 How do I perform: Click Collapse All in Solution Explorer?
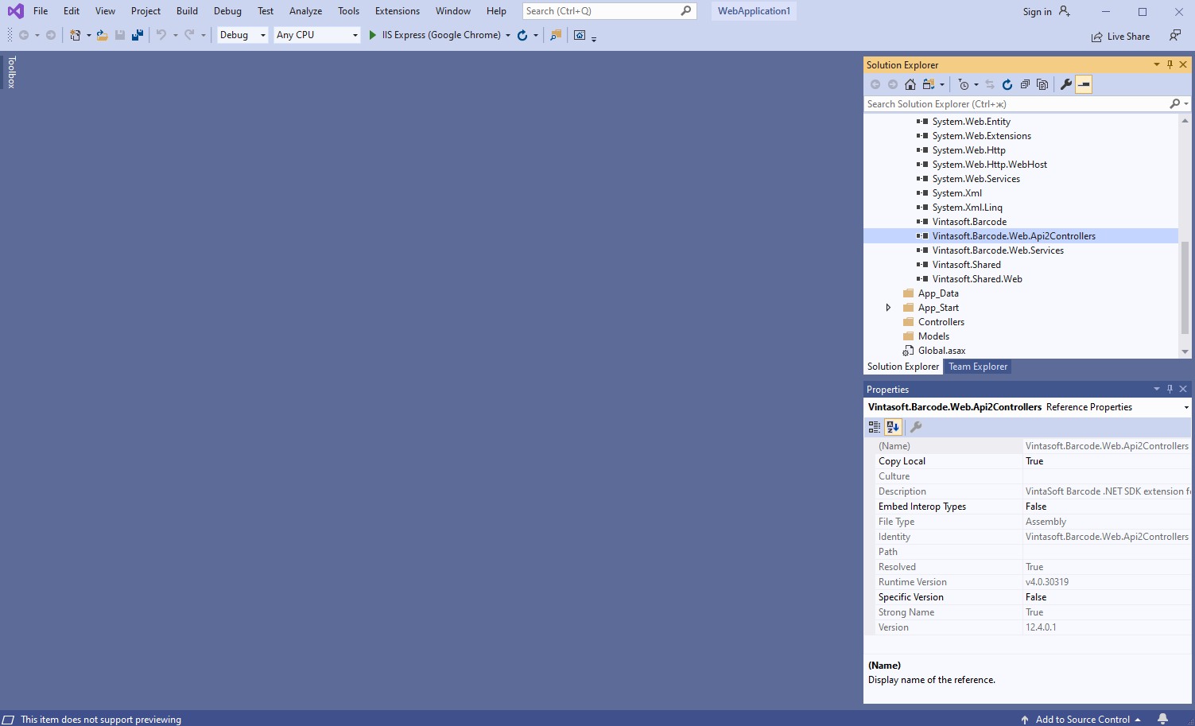(1025, 84)
